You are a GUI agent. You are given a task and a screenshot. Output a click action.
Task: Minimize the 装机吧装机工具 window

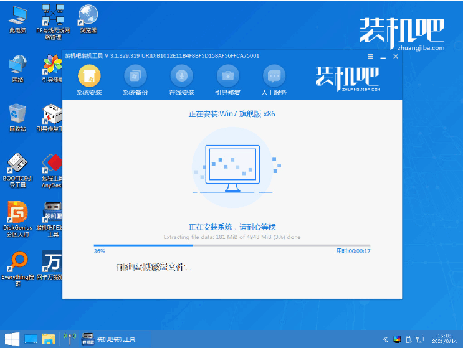pyautogui.click(x=383, y=56)
